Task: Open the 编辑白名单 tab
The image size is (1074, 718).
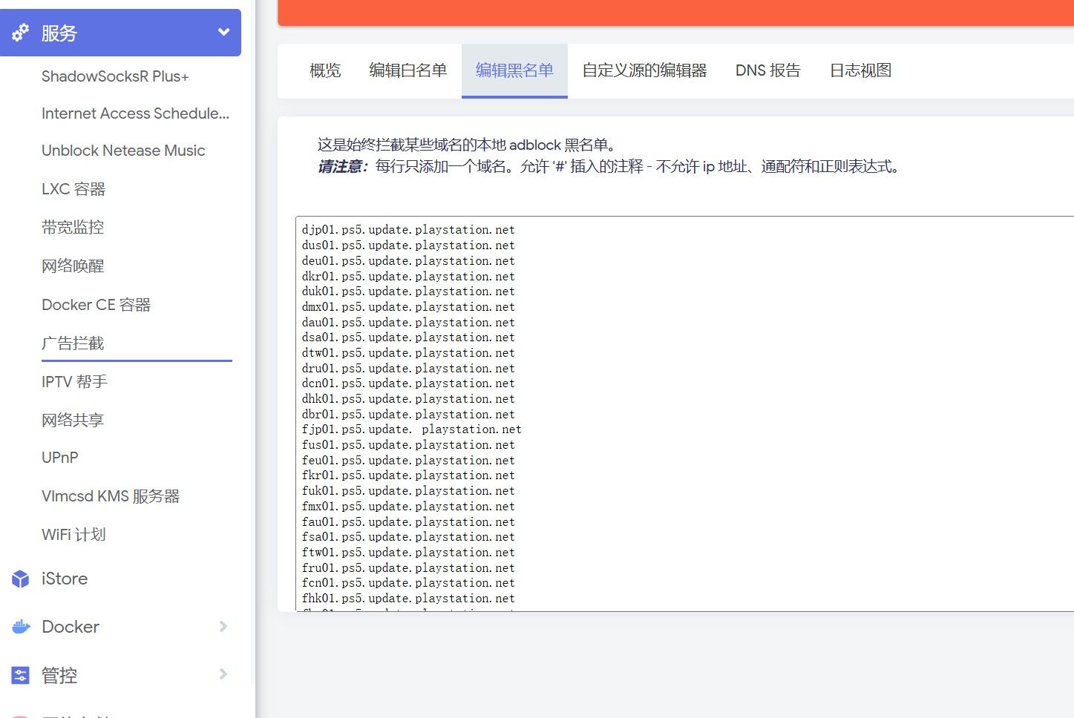Action: pos(408,70)
